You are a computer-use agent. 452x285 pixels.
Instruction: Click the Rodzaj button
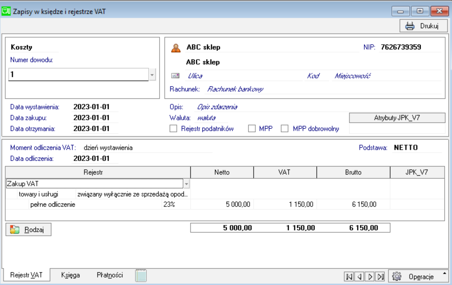29,230
